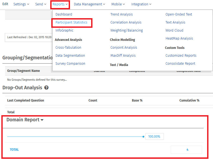Image resolution: width=213 pixels, height=159 pixels.
Task: Select Participant Statistics menu entry
Action: coord(71,22)
